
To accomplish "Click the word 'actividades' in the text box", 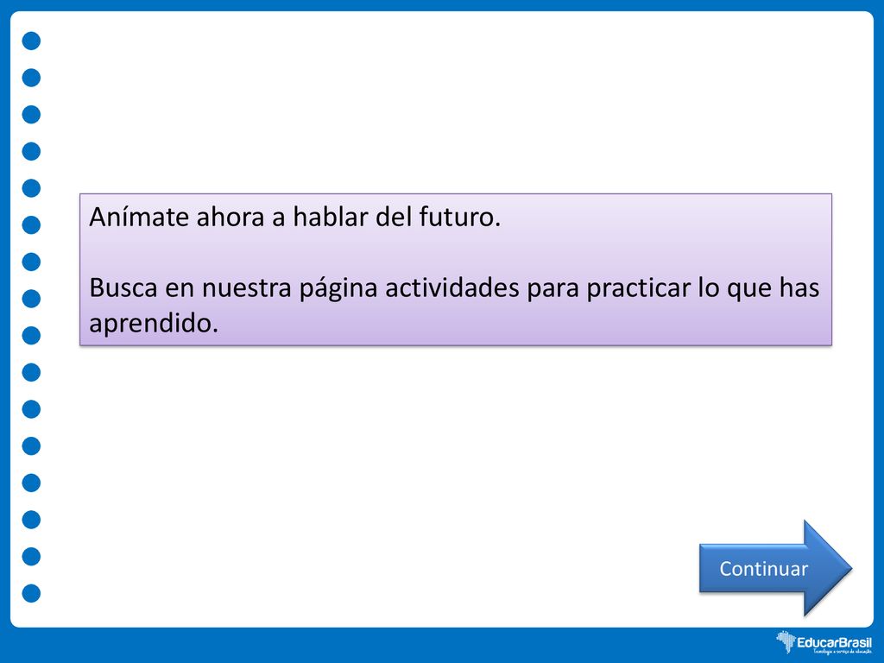I will 452,287.
